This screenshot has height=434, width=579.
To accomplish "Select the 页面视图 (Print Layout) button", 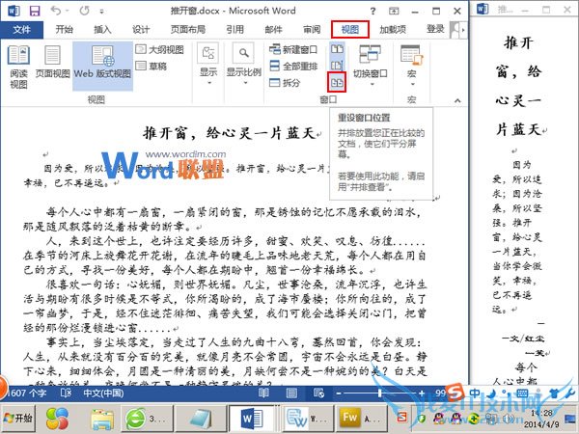I will (52, 63).
